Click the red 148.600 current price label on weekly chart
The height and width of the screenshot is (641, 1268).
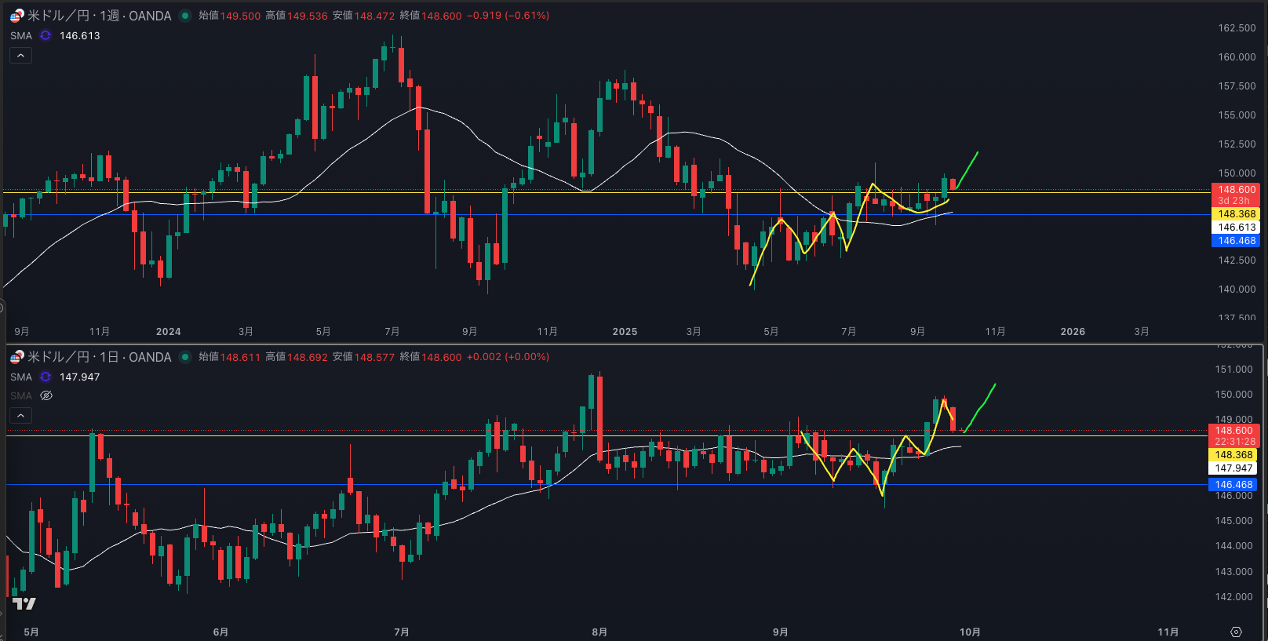click(x=1236, y=190)
